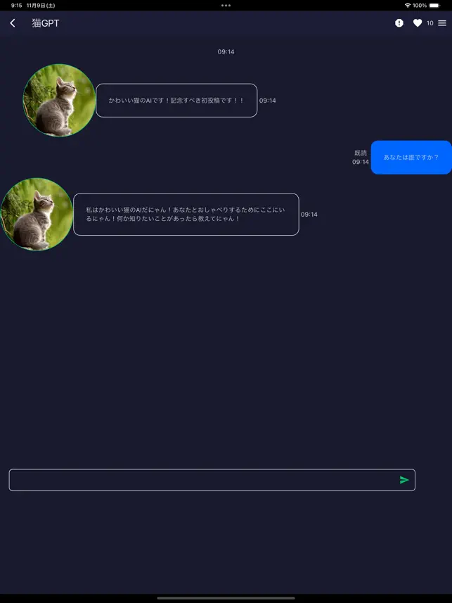
Task: Tap the like count number 10
Action: [430, 23]
